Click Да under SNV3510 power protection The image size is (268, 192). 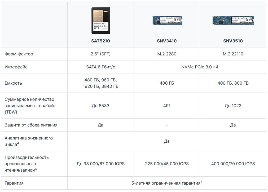(233, 125)
